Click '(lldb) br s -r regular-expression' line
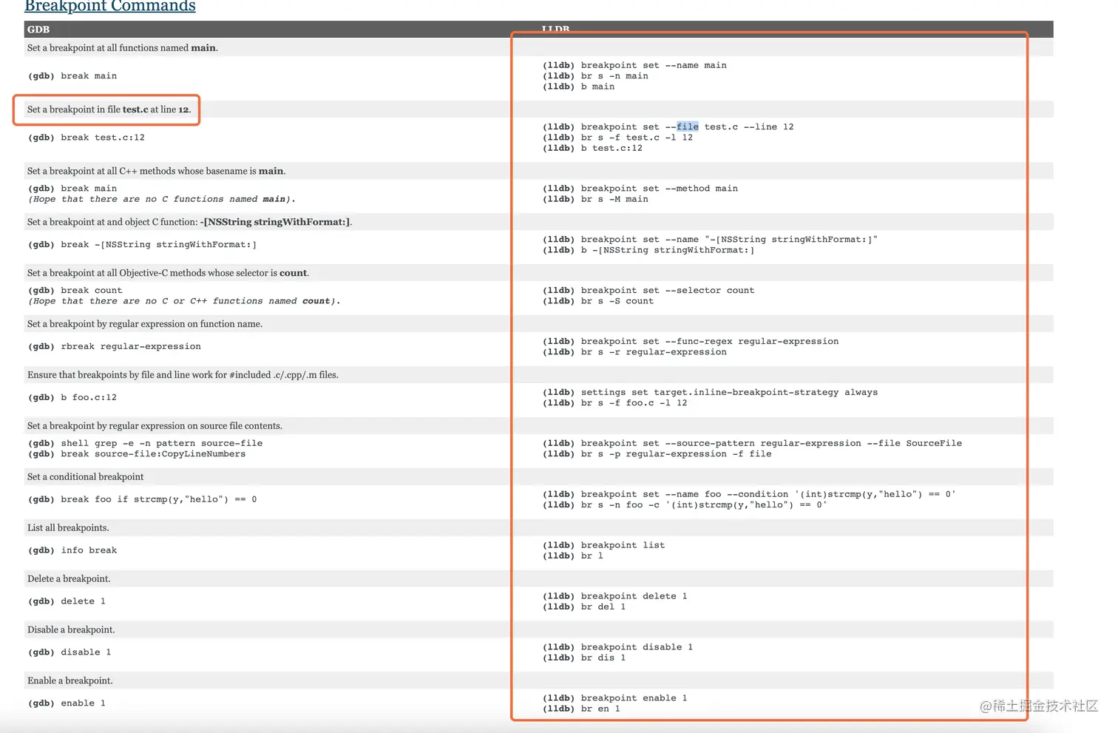 pyautogui.click(x=634, y=352)
